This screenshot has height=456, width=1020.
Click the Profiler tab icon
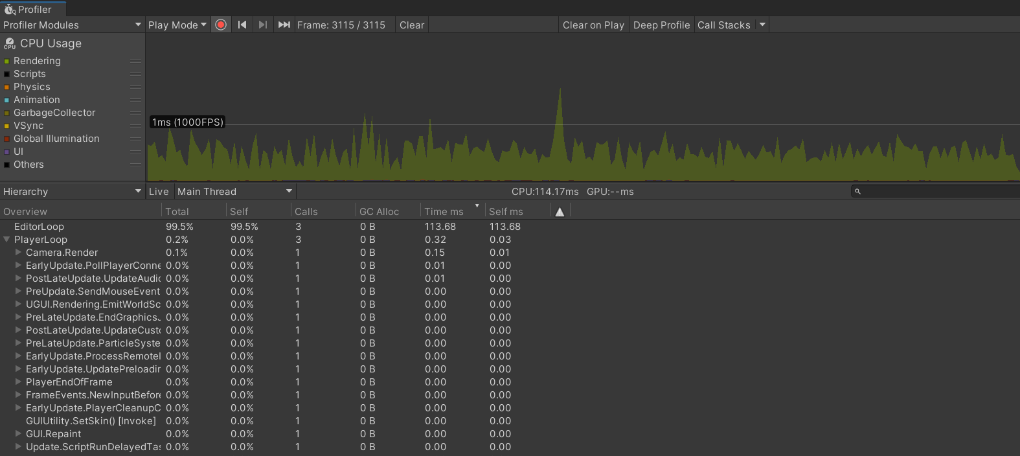[x=10, y=10]
